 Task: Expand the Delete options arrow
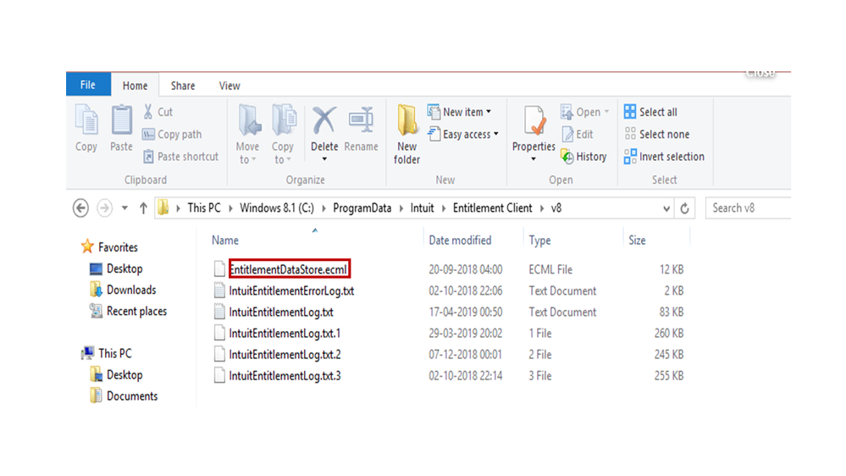point(324,159)
